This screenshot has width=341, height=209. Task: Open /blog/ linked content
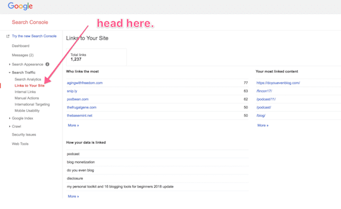[x=261, y=116]
